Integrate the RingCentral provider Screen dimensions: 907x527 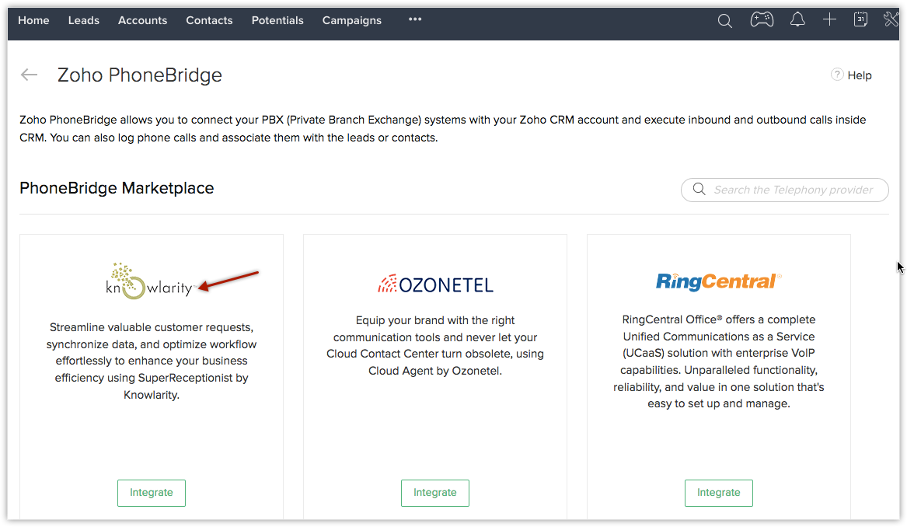tap(718, 493)
